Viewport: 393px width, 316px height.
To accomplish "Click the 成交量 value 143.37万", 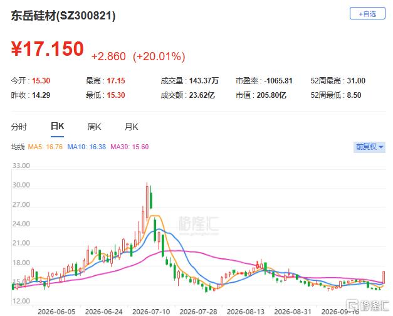I will coord(204,81).
